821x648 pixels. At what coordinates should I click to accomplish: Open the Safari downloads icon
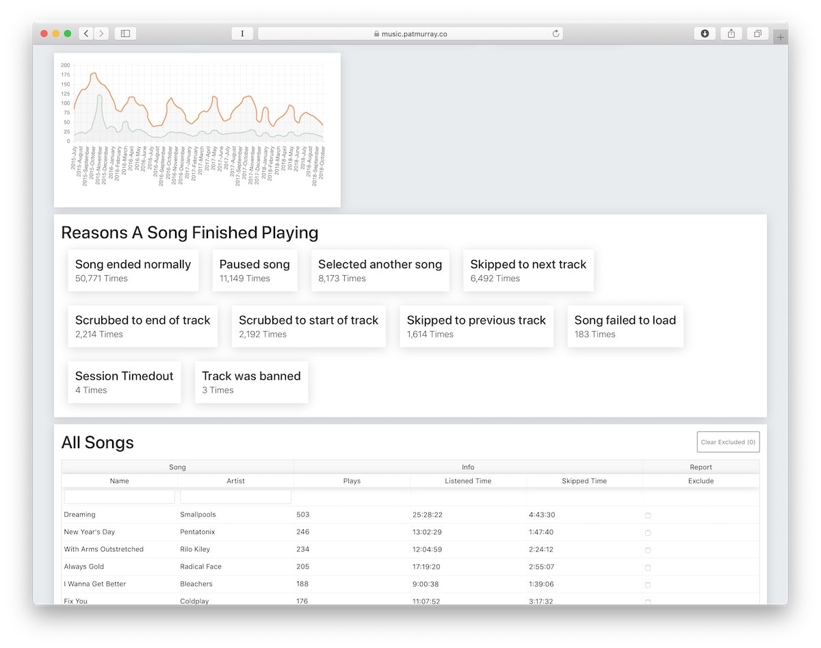click(x=705, y=34)
